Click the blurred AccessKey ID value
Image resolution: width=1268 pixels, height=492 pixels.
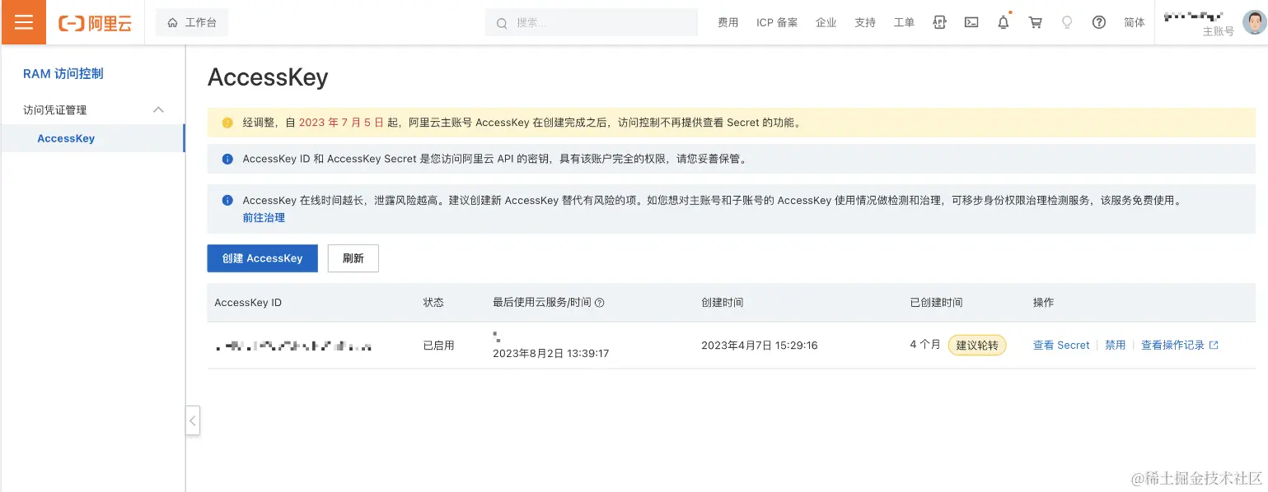[x=293, y=346]
